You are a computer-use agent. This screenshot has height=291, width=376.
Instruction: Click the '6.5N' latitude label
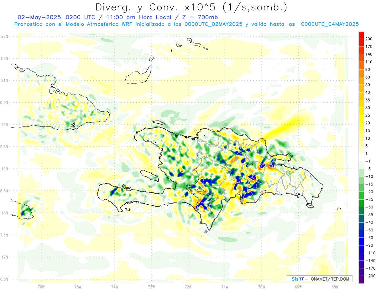click(x=4, y=279)
